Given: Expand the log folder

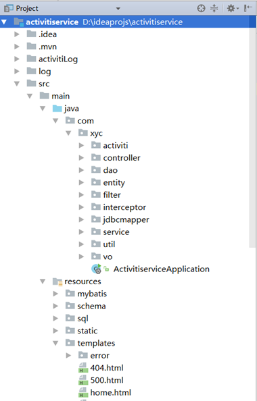Looking at the screenshot, I should (17, 72).
